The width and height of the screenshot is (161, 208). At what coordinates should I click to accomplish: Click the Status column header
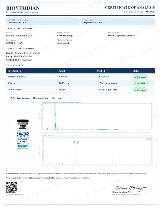(x=136, y=71)
